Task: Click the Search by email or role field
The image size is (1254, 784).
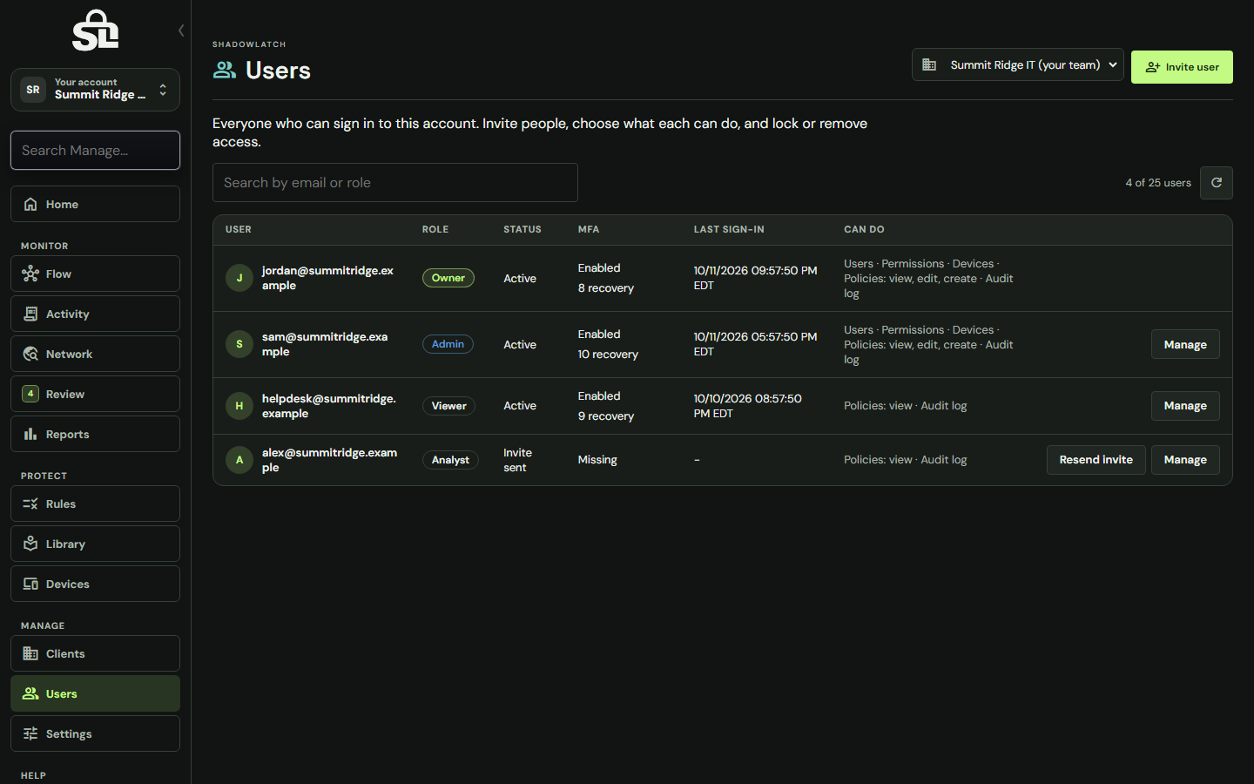Action: (x=395, y=183)
